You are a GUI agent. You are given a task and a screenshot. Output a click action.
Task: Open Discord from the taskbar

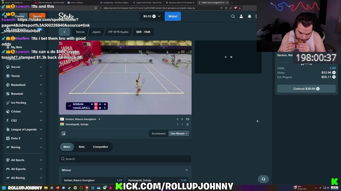(63, 188)
